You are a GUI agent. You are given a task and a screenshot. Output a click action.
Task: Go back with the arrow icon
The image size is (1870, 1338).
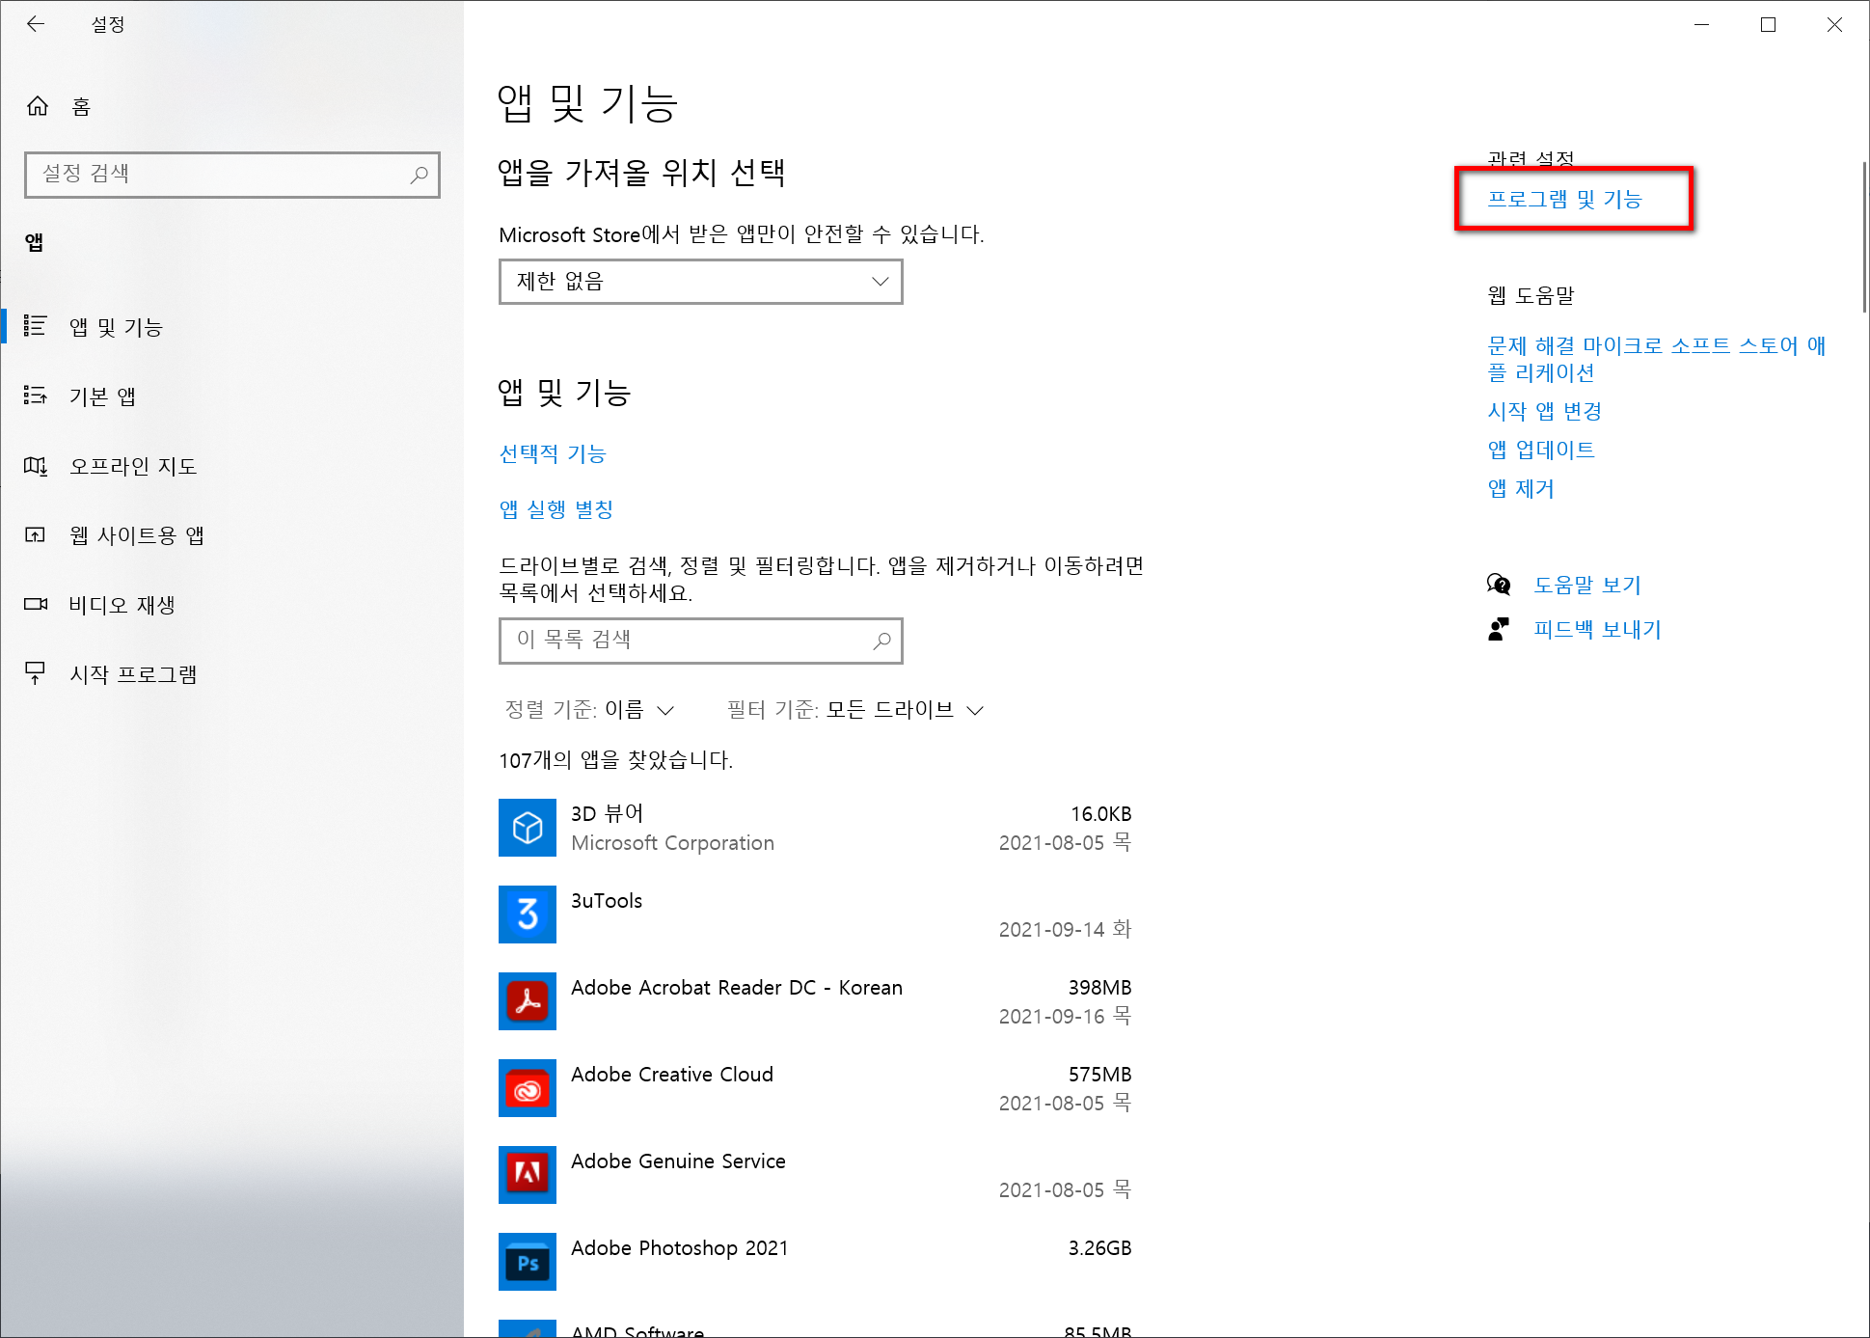point(36,24)
